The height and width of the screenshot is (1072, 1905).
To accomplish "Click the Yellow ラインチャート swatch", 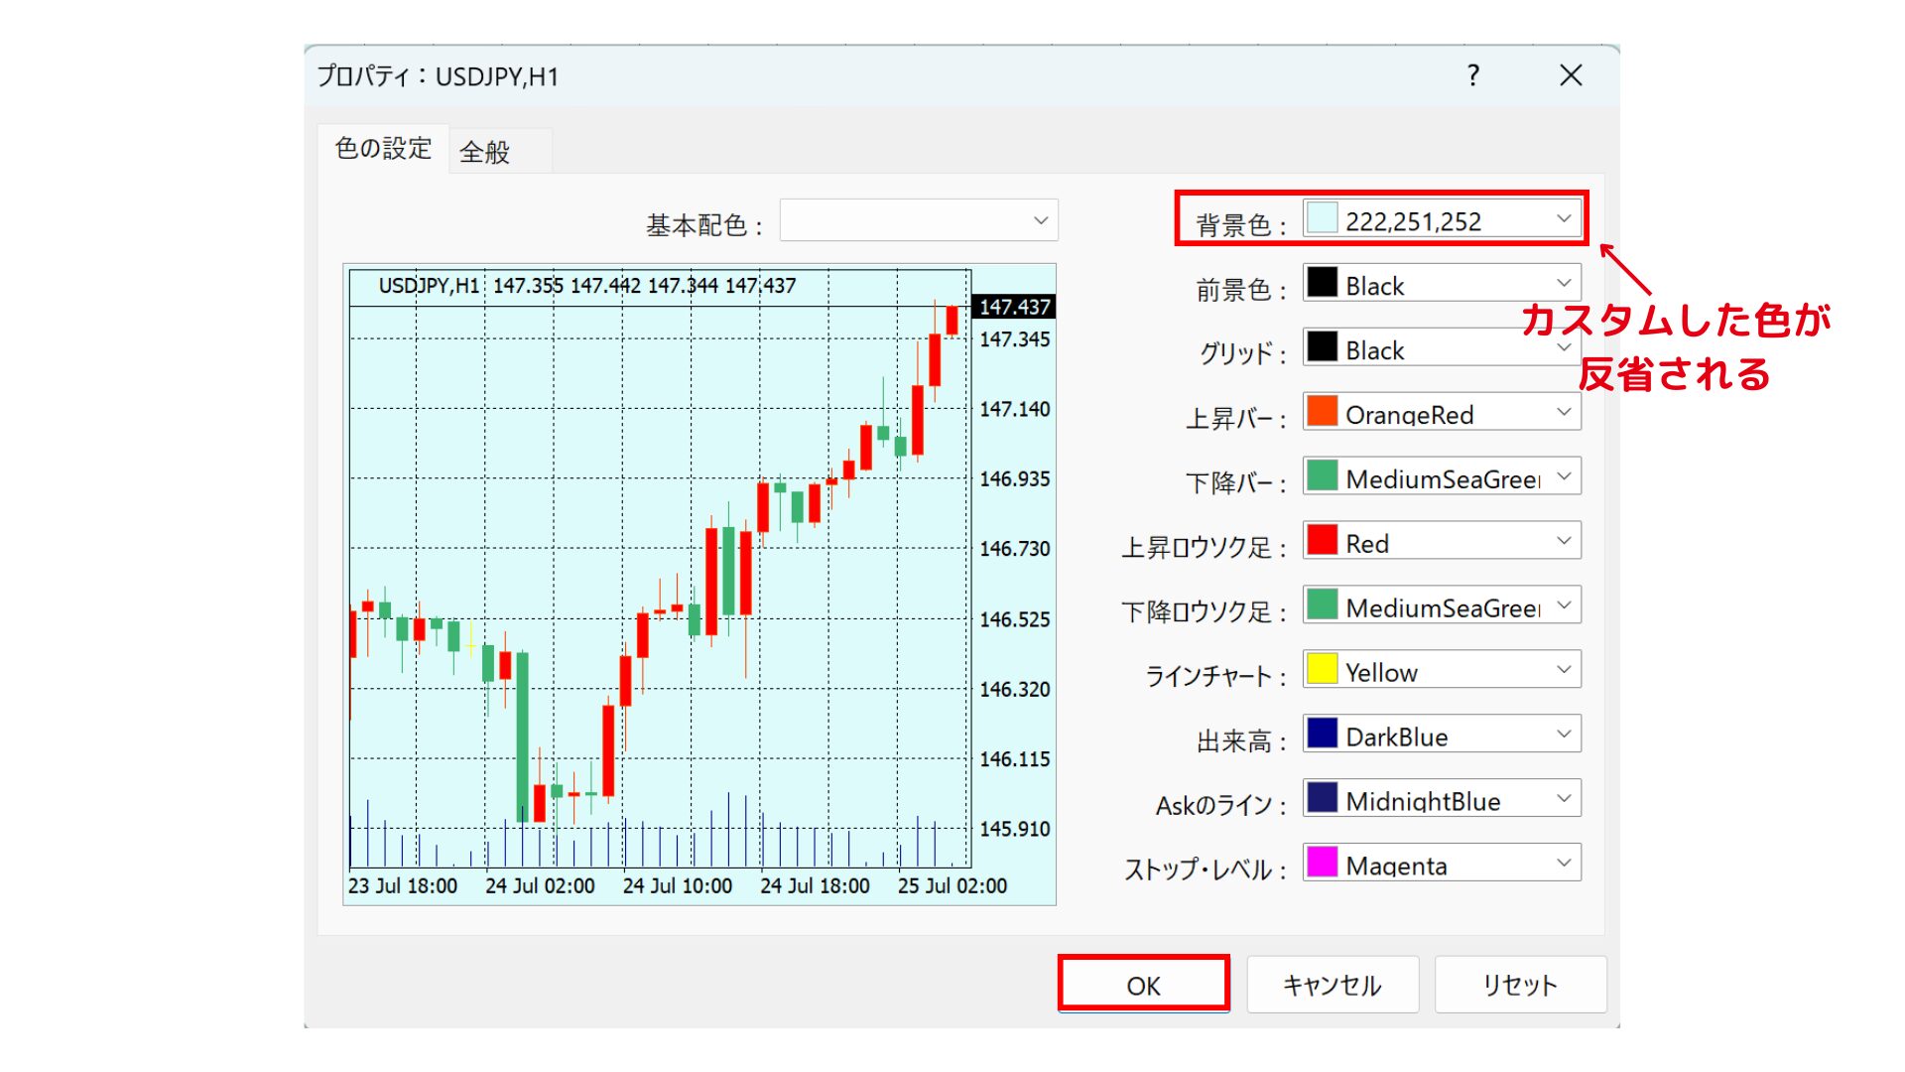I will pos(1322,670).
